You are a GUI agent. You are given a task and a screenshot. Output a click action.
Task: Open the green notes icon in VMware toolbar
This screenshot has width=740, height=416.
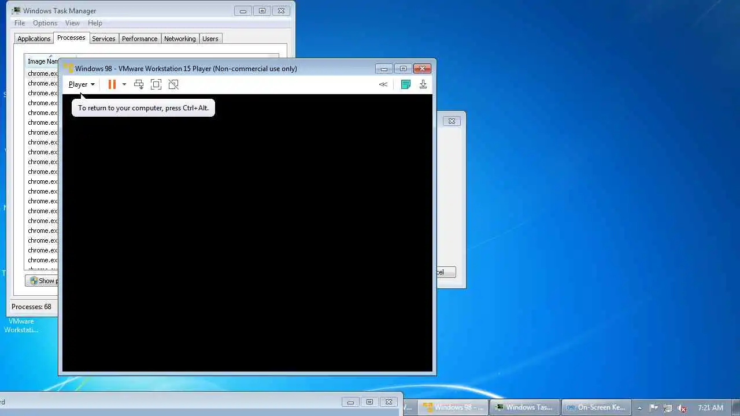[406, 84]
